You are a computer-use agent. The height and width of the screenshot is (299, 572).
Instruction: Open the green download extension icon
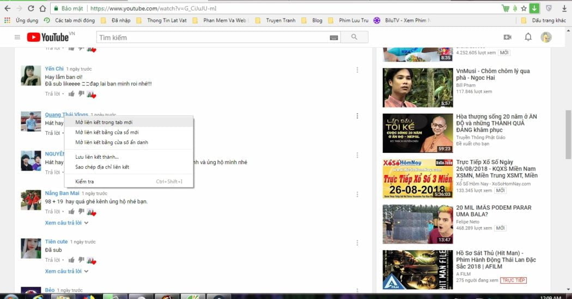point(534,8)
